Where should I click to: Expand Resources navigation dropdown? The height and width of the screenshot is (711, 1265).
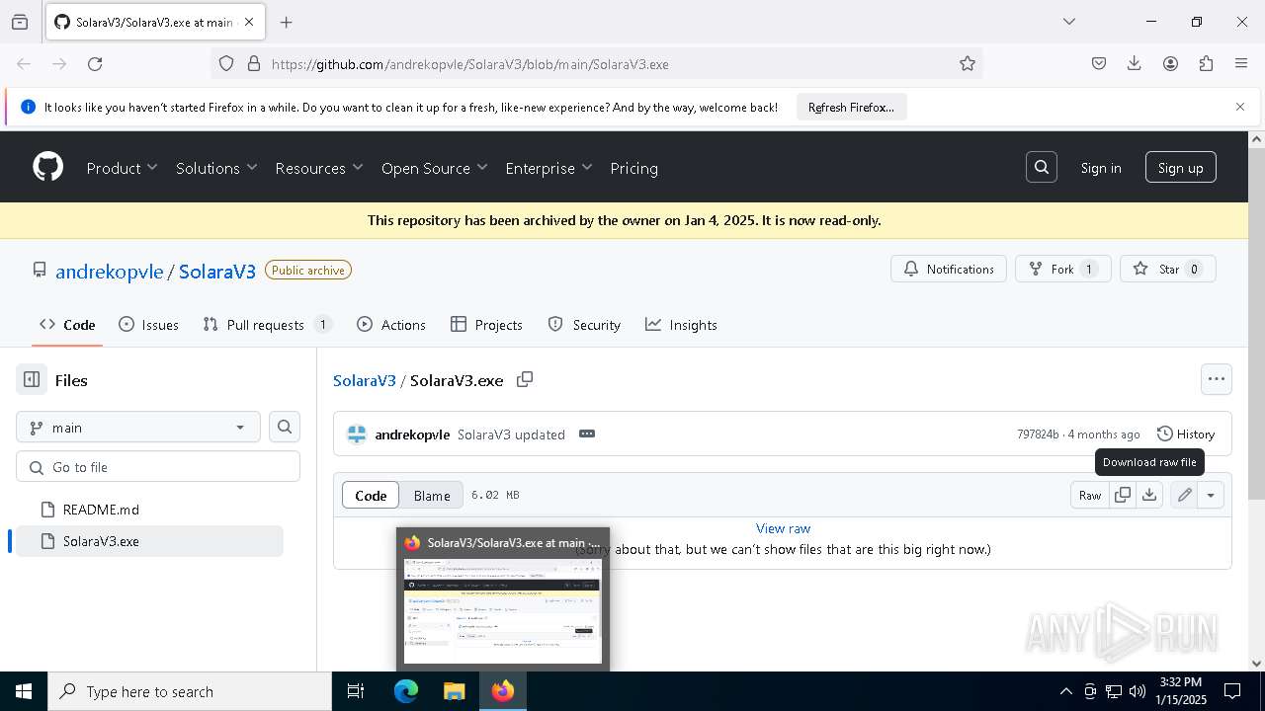coord(319,168)
